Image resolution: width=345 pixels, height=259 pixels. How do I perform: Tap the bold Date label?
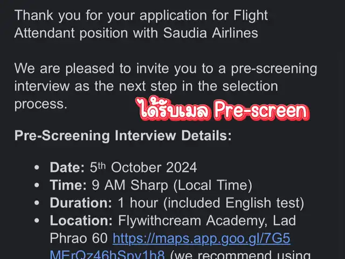click(x=67, y=167)
